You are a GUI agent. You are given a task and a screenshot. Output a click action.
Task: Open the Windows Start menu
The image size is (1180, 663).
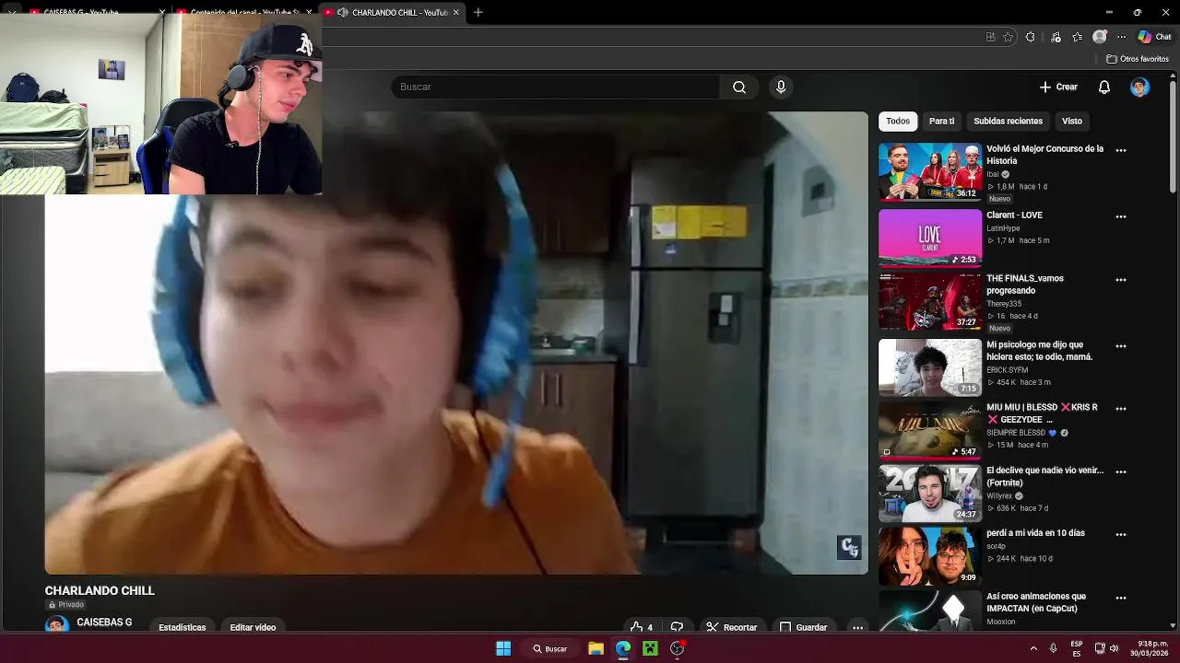click(x=503, y=648)
